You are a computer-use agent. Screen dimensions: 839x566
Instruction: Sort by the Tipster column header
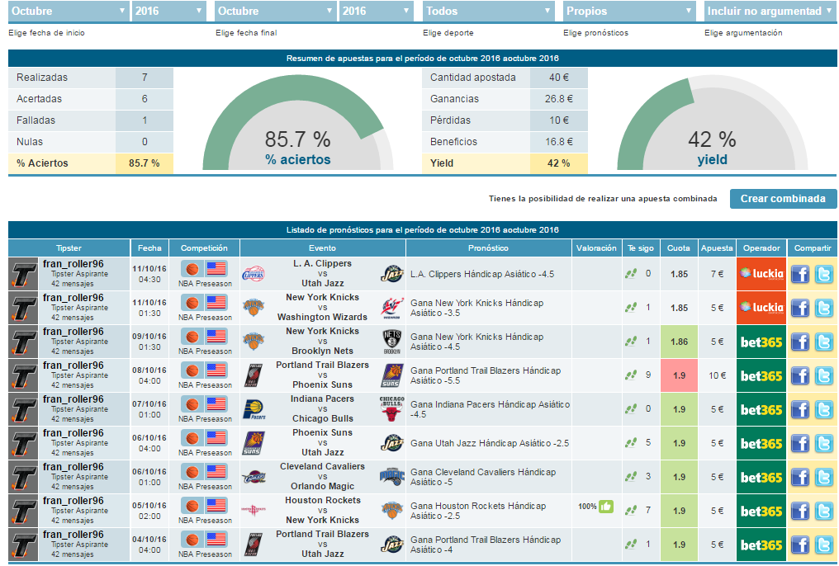click(69, 248)
